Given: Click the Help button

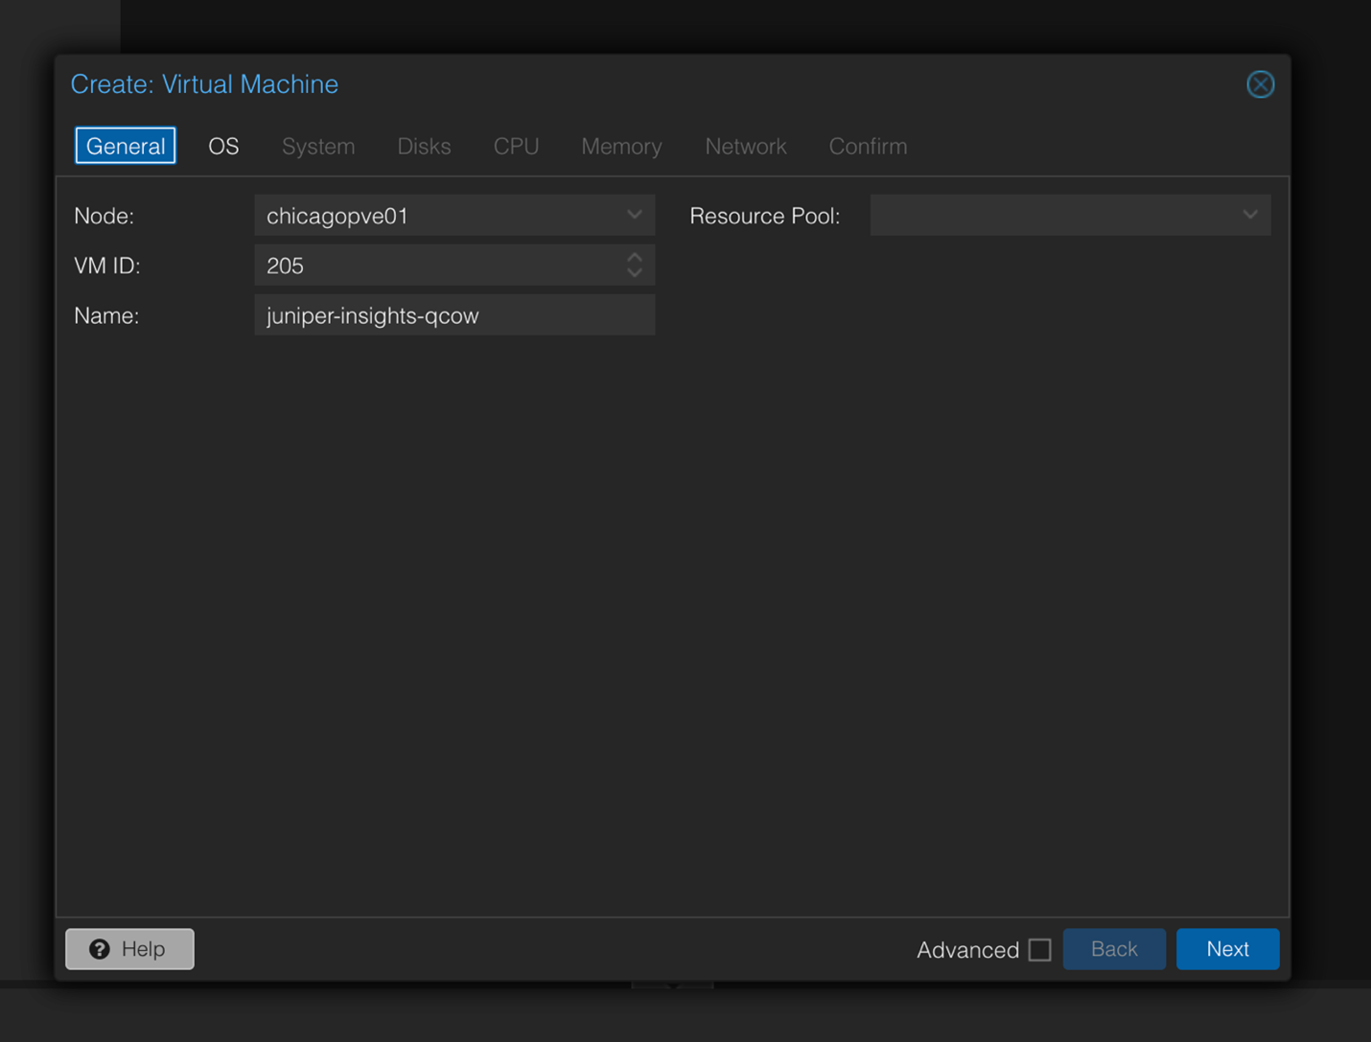Looking at the screenshot, I should coord(129,949).
